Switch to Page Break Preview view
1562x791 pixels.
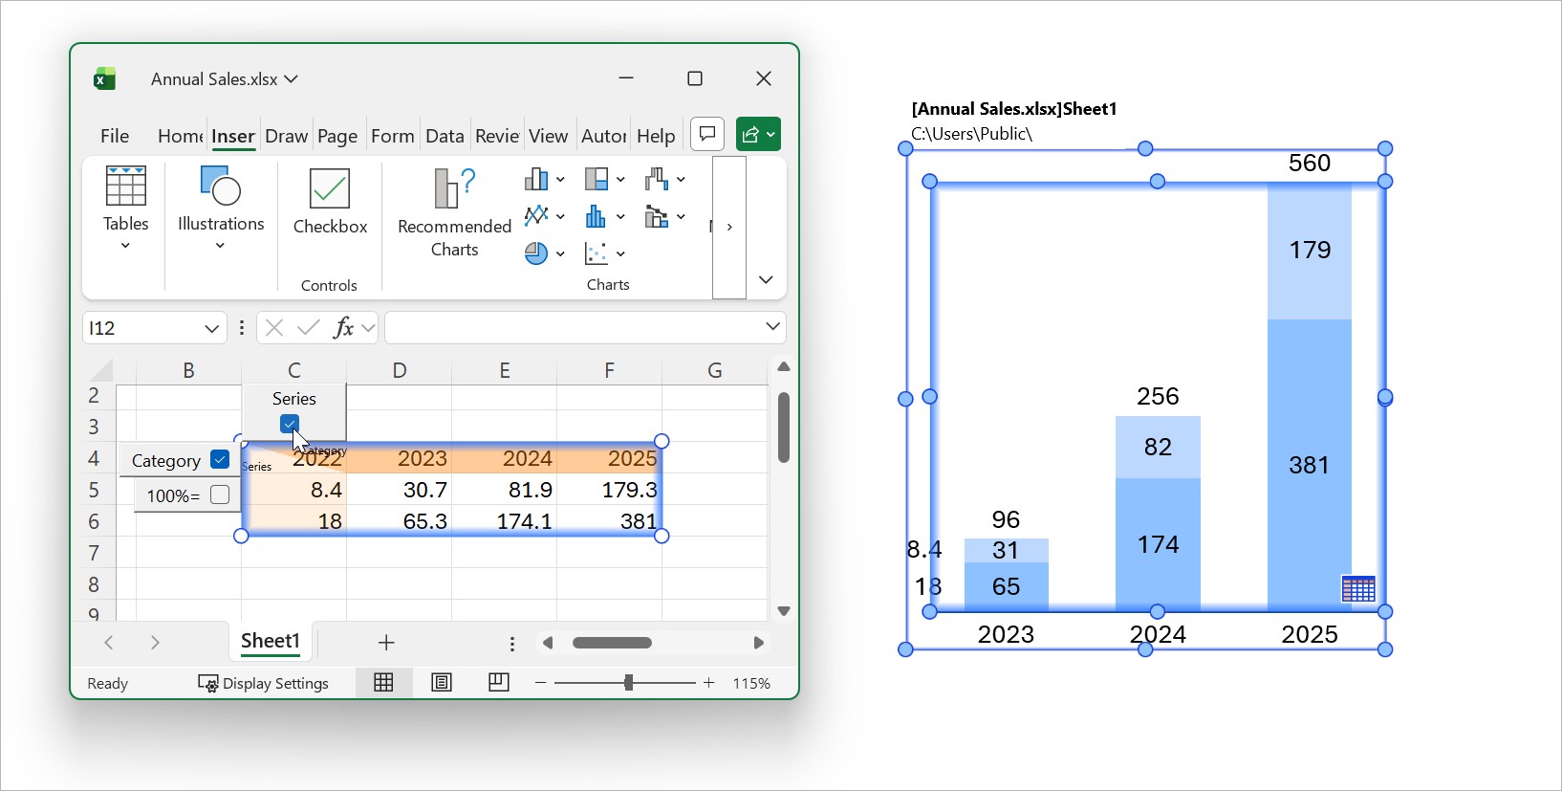tap(498, 682)
